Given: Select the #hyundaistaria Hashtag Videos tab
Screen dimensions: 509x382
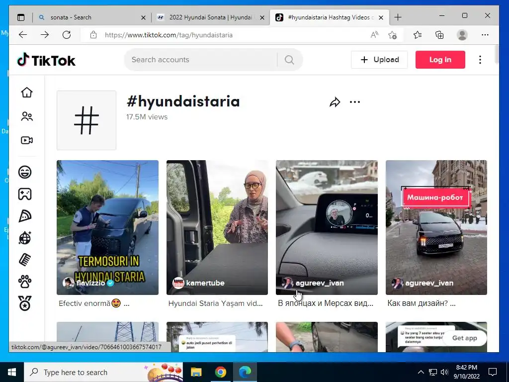Looking at the screenshot, I should [329, 17].
